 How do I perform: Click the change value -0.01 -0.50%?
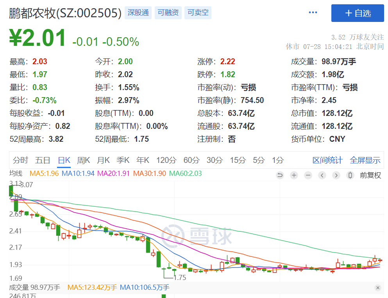[x=105, y=42]
